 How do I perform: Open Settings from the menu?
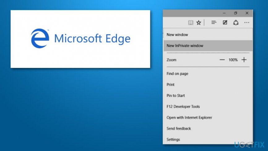(x=208, y=139)
